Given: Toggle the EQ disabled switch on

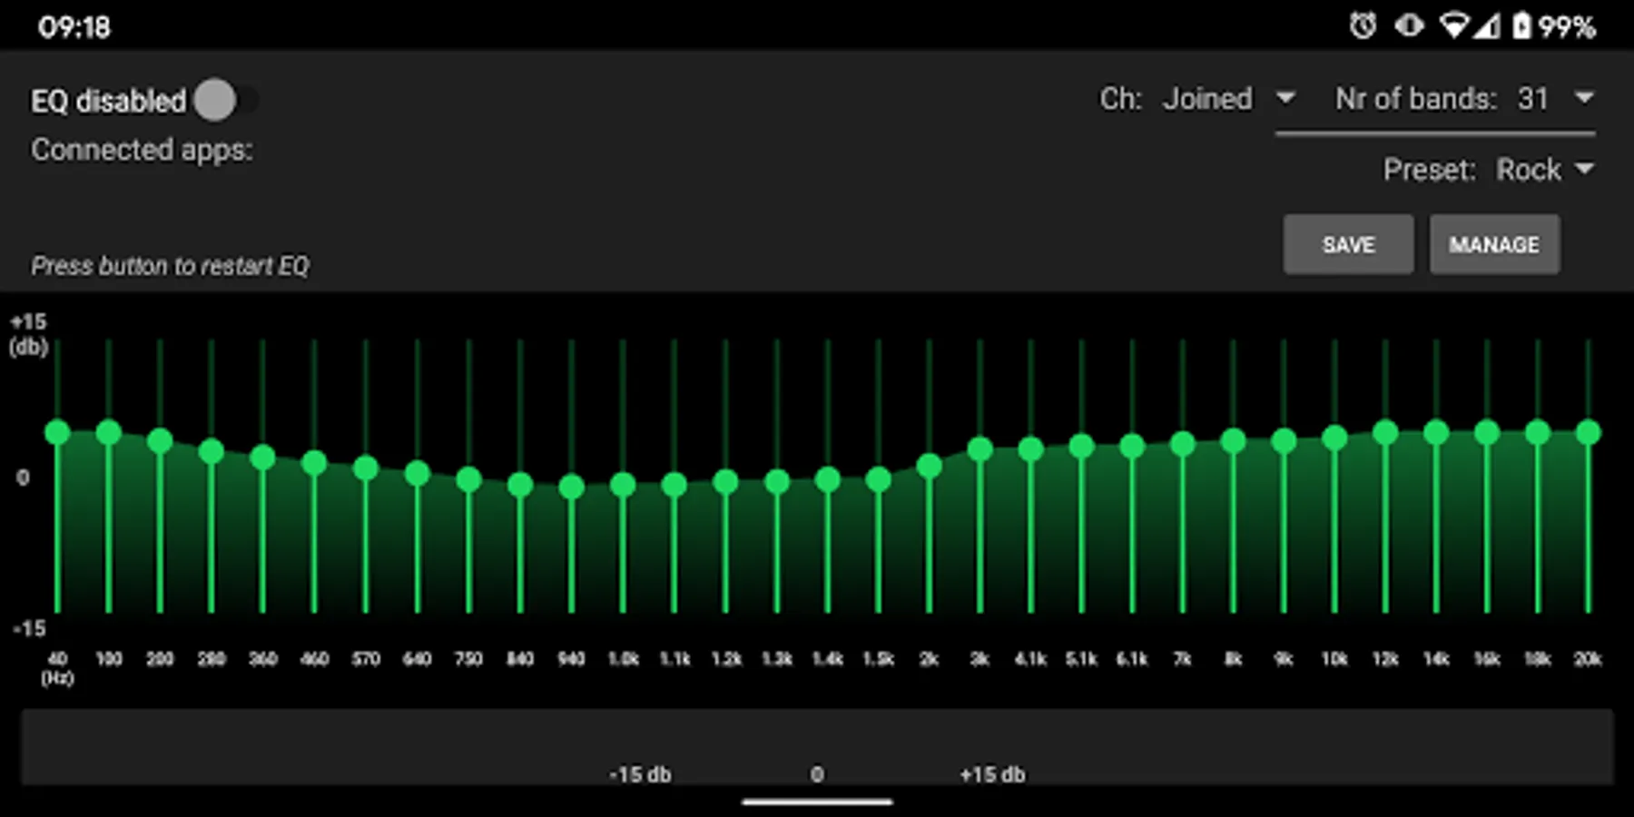Looking at the screenshot, I should [x=225, y=100].
